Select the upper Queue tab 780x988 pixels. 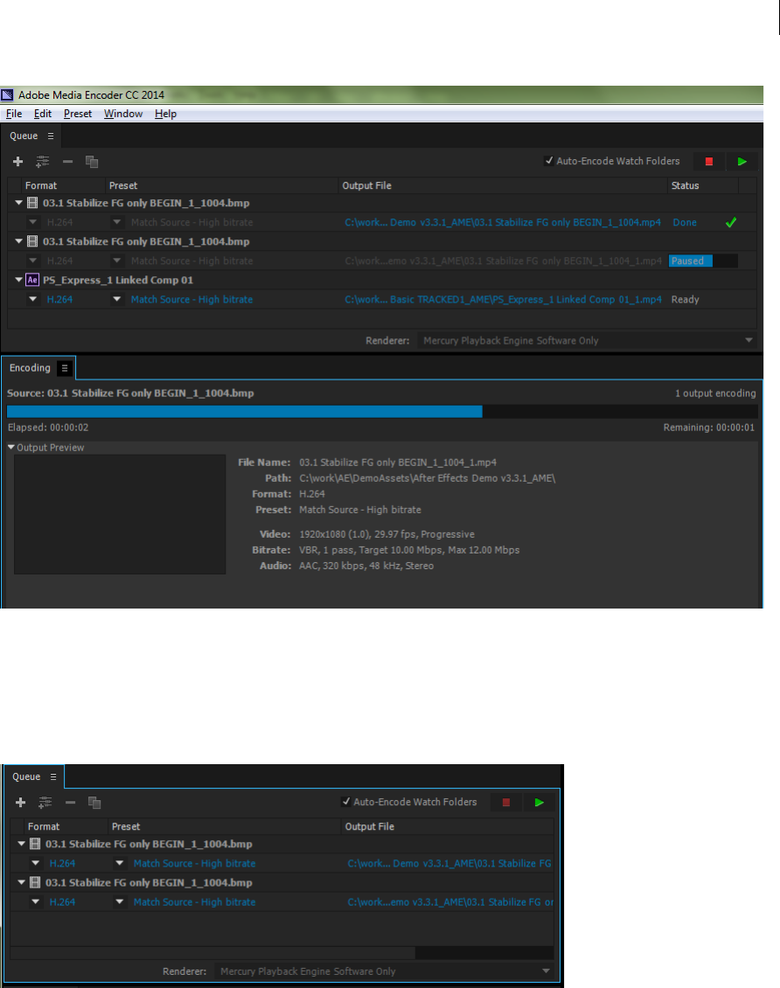(x=24, y=136)
